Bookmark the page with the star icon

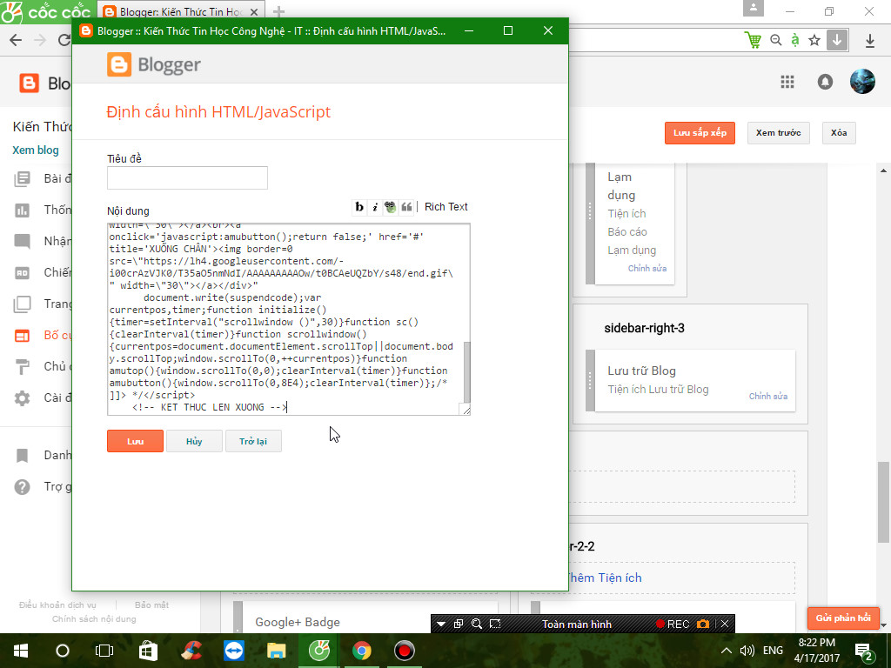point(814,40)
